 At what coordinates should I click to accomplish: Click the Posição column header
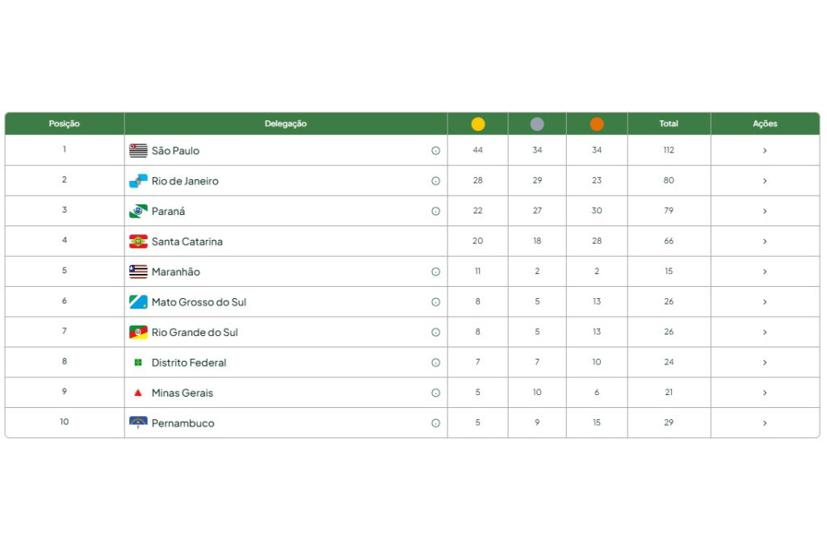click(x=64, y=124)
